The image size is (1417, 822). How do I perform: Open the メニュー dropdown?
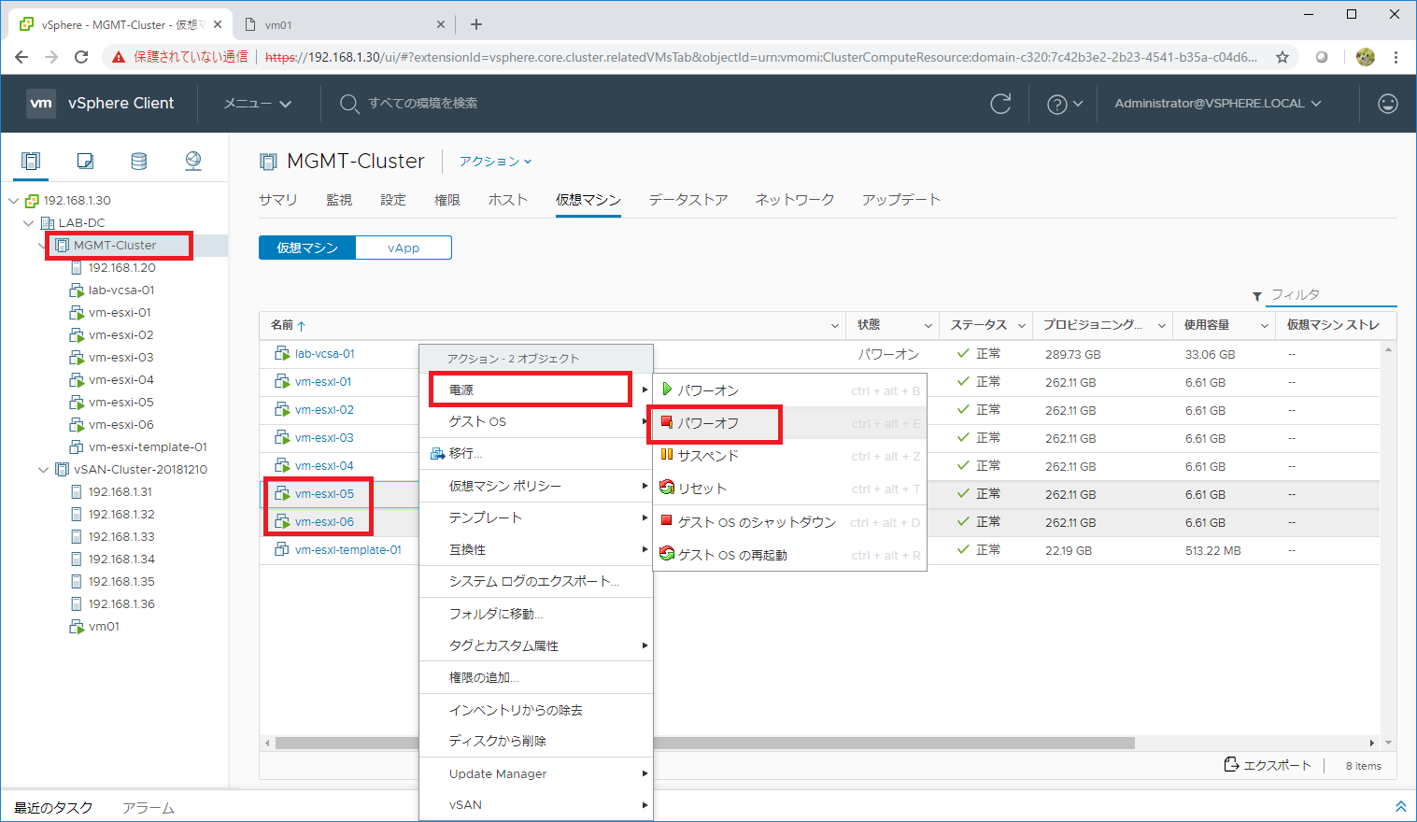click(x=258, y=104)
